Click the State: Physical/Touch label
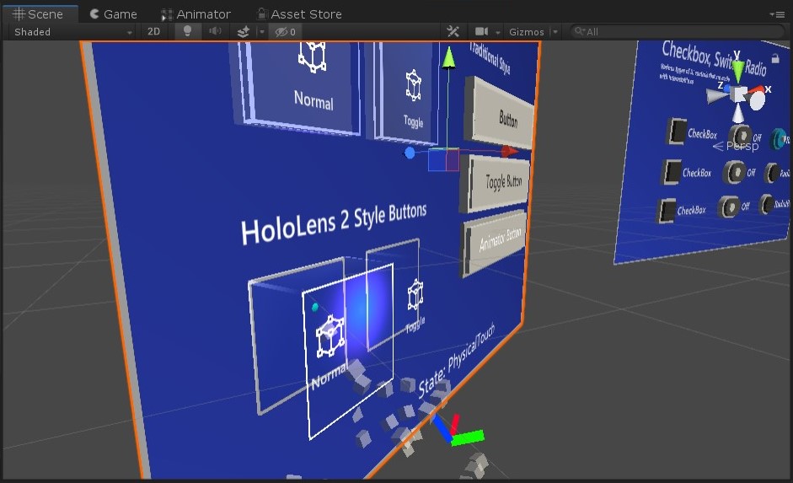Image resolution: width=793 pixels, height=483 pixels. [x=458, y=360]
